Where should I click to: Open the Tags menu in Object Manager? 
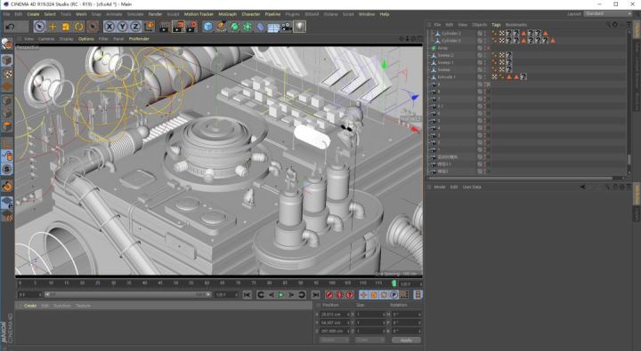[496, 25]
